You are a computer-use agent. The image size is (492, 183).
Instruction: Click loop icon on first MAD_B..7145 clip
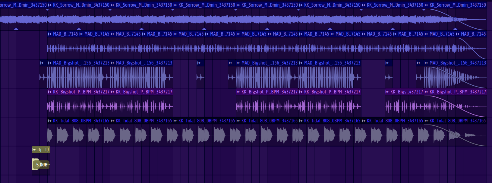point(50,34)
